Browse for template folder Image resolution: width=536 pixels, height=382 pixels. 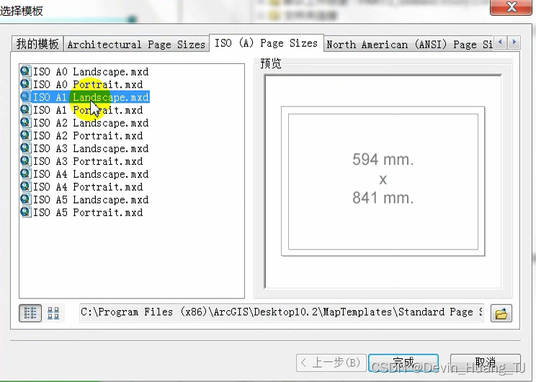(501, 314)
